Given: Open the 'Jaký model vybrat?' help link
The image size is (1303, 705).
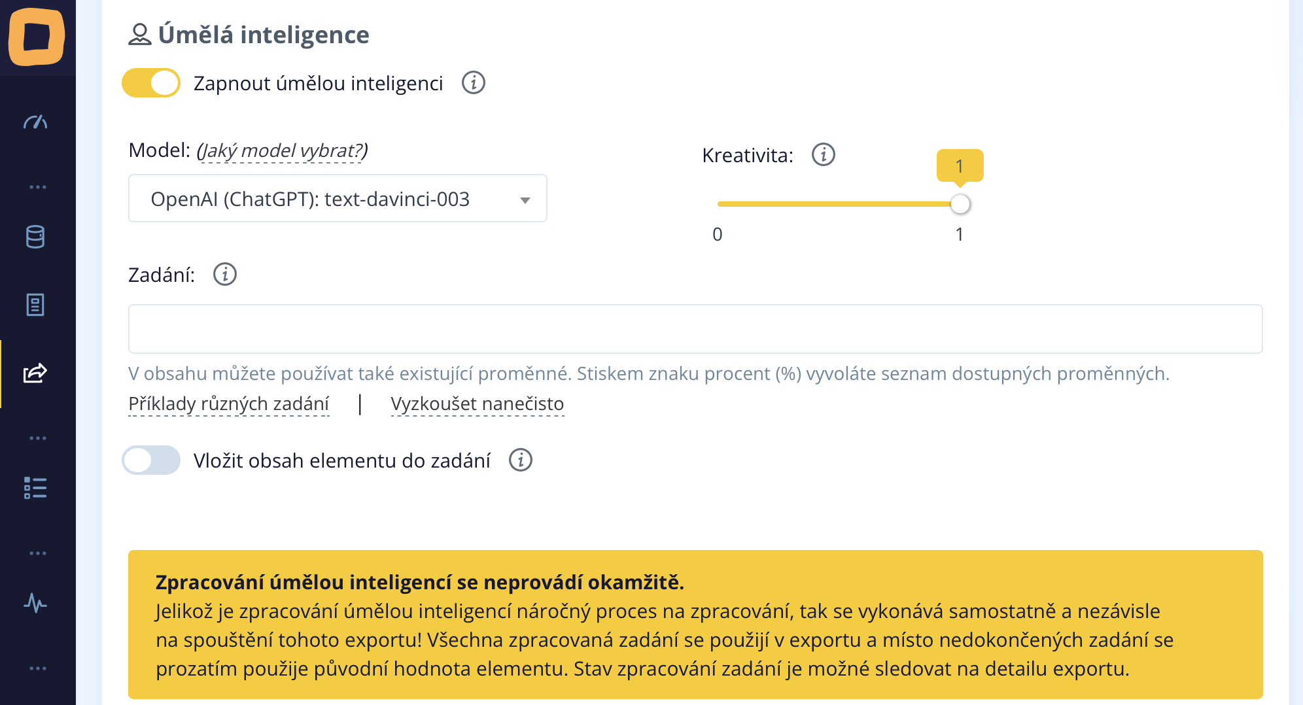Looking at the screenshot, I should [282, 150].
